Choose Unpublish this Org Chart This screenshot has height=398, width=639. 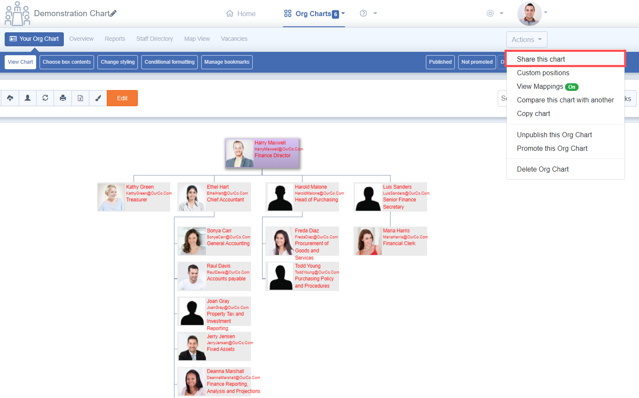pyautogui.click(x=565, y=135)
